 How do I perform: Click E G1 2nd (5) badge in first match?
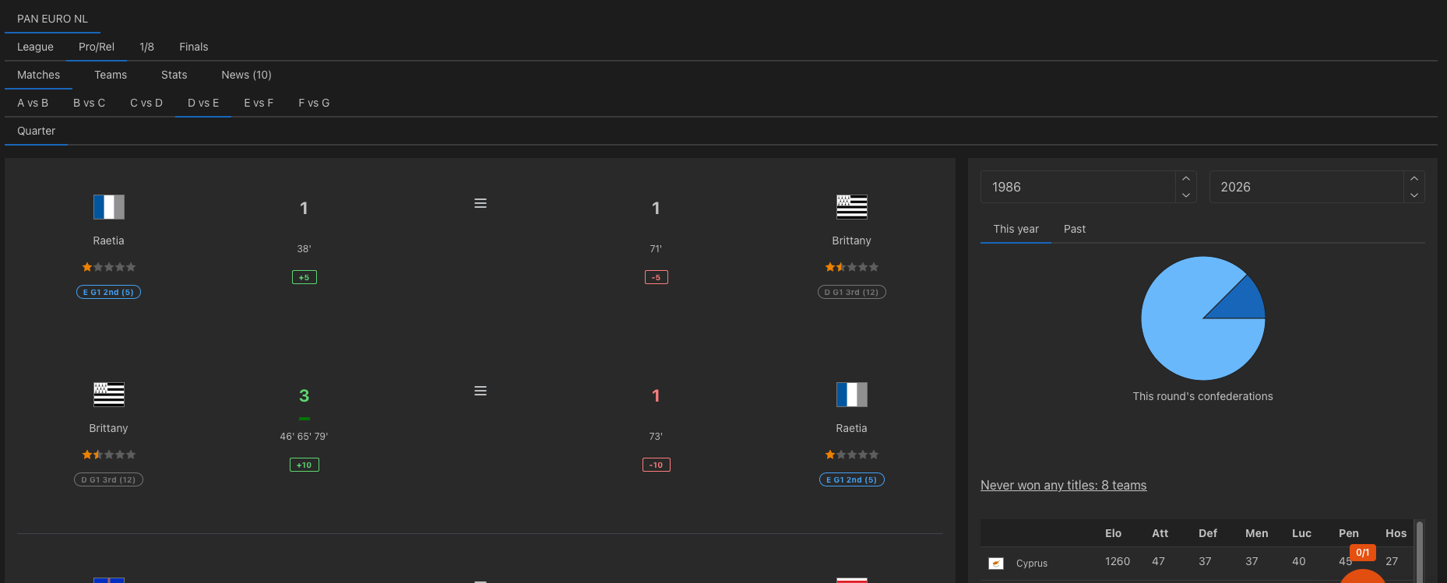click(108, 292)
